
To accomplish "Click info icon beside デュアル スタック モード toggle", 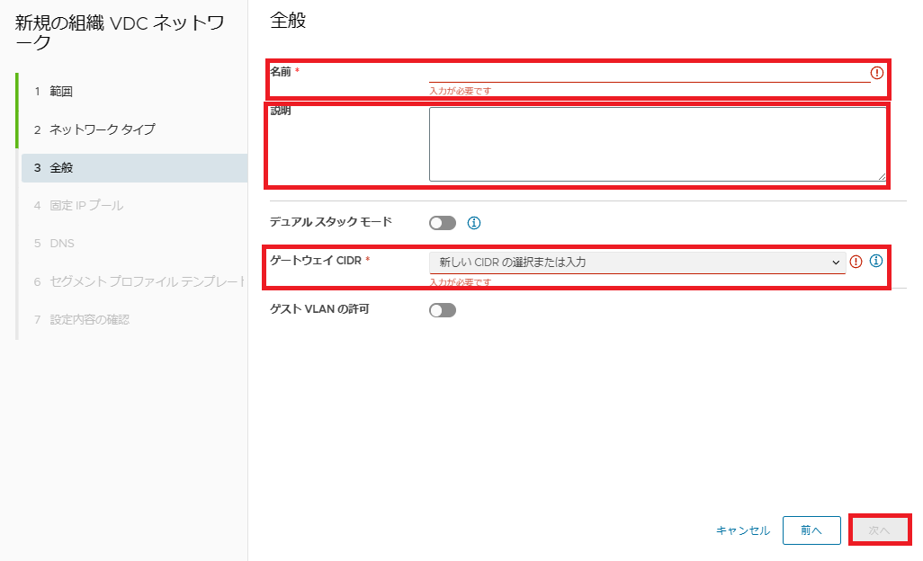I will tap(475, 223).
